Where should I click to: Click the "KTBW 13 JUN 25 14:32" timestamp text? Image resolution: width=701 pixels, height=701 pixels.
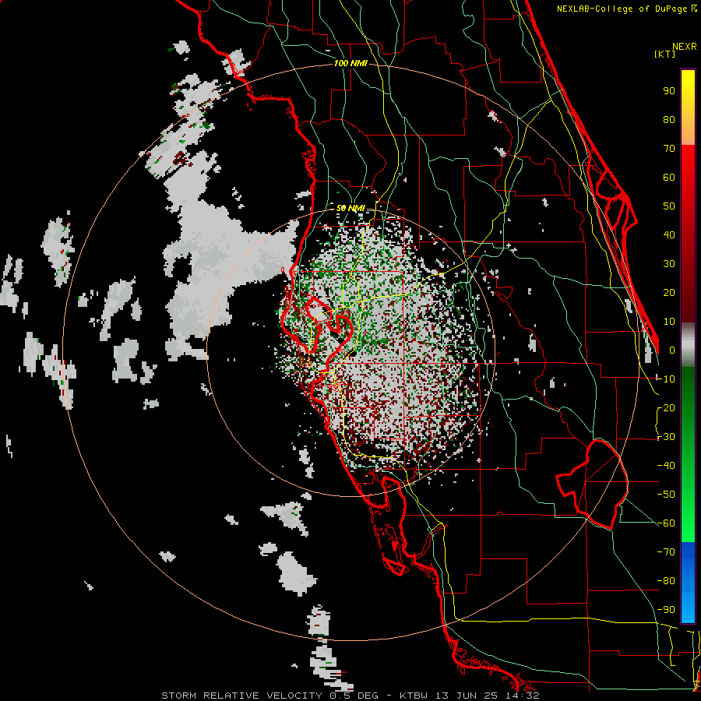tap(470, 696)
